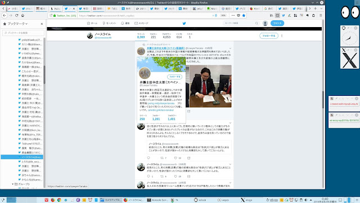Open xlogo entry in taskbar
This screenshot has width=360, height=203.
(x=247, y=200)
